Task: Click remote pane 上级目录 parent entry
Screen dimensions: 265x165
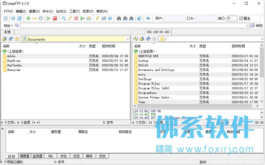Action: coord(144,51)
